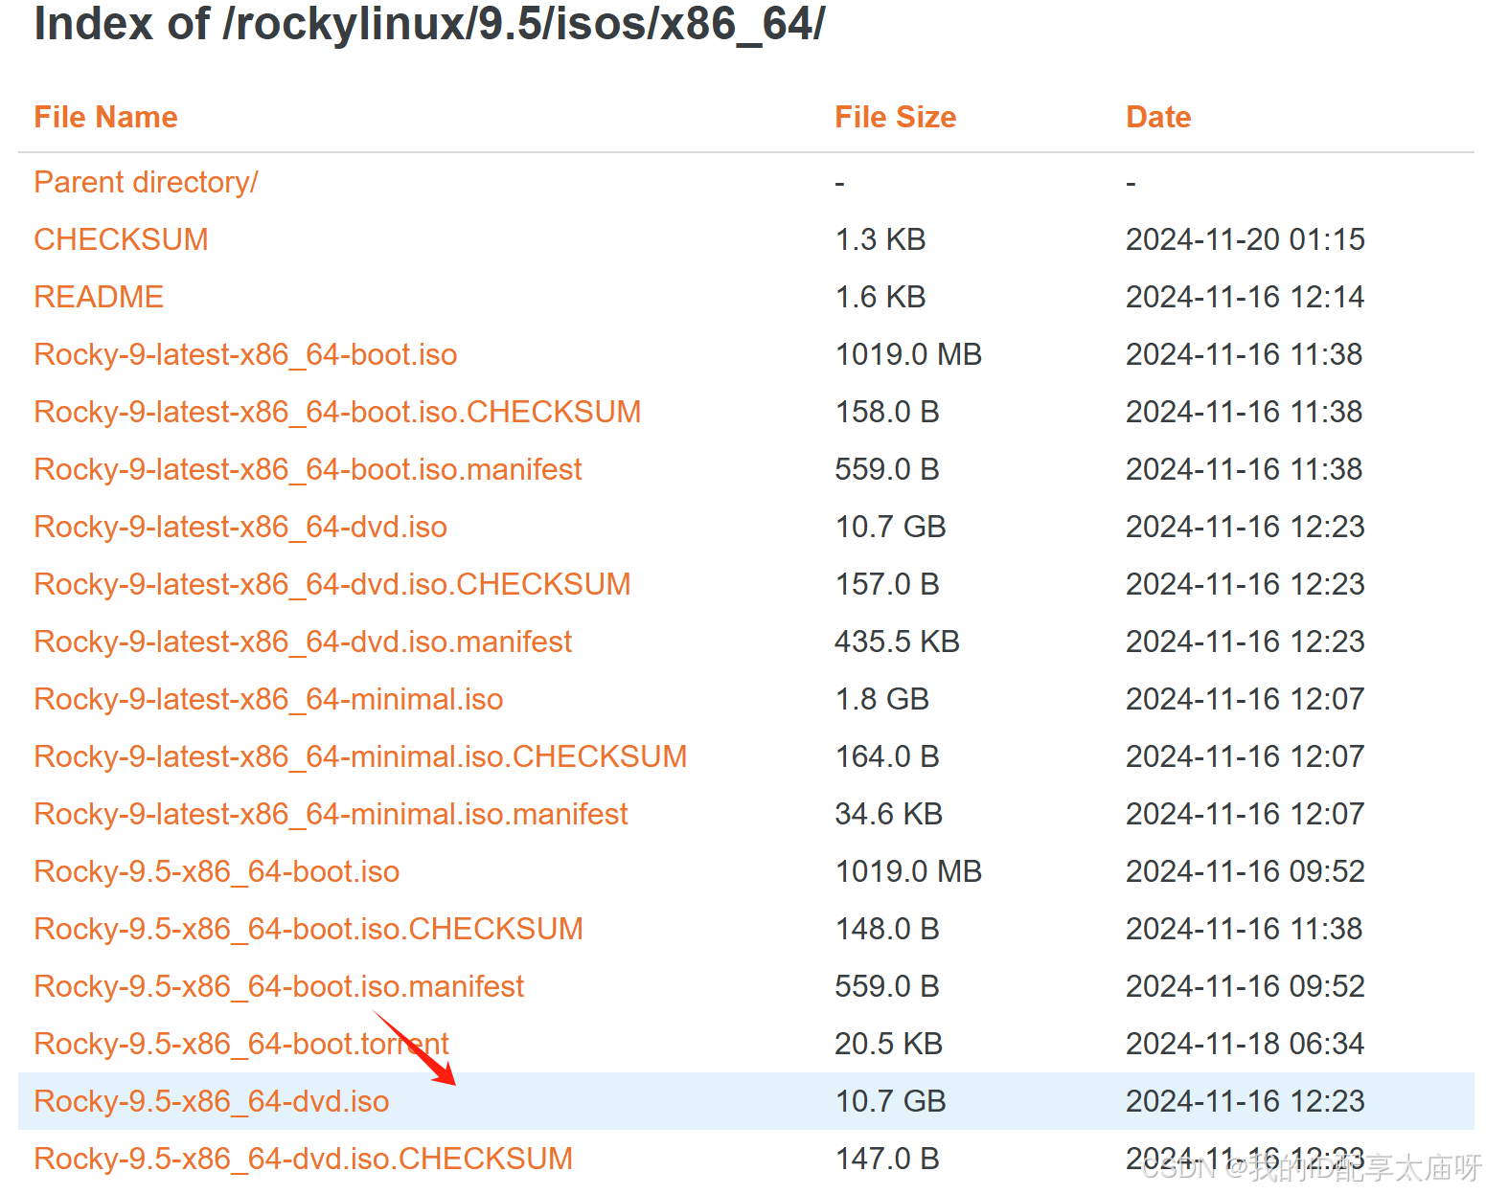
Task: Select the 1.3 KB size of CHECKSUM
Action: (x=880, y=239)
